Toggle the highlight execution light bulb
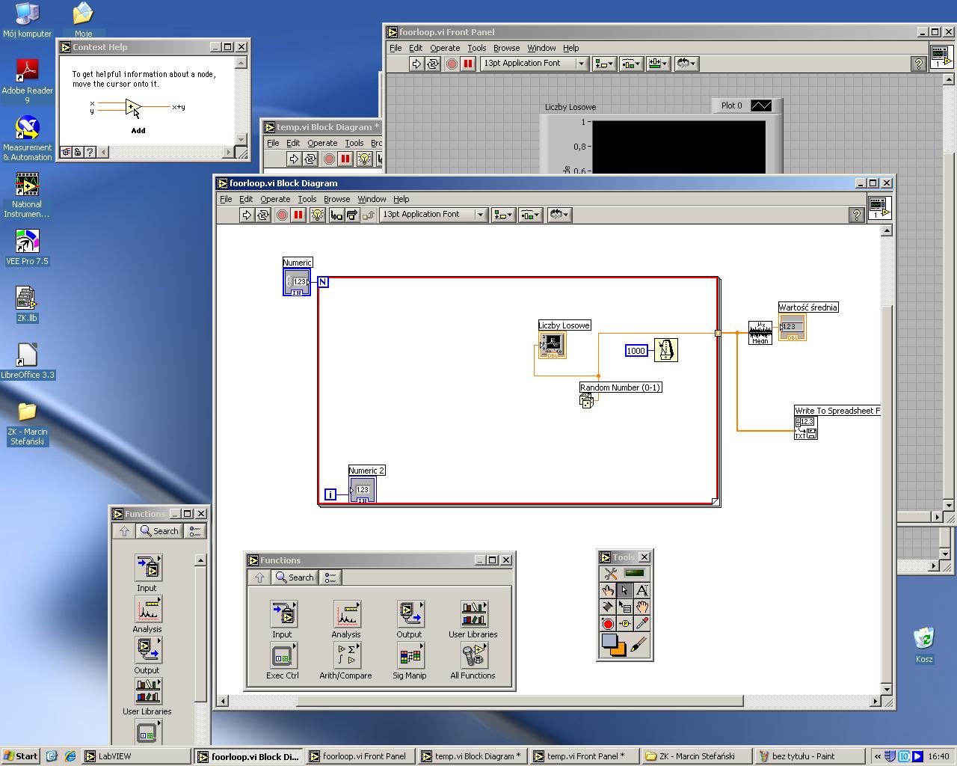The width and height of the screenshot is (957, 766). [x=317, y=215]
